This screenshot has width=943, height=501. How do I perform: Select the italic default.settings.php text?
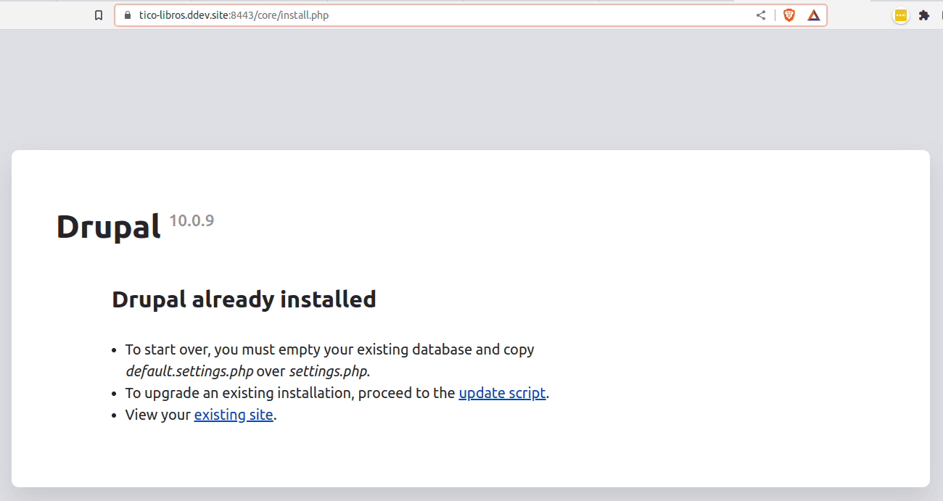pyautogui.click(x=189, y=370)
